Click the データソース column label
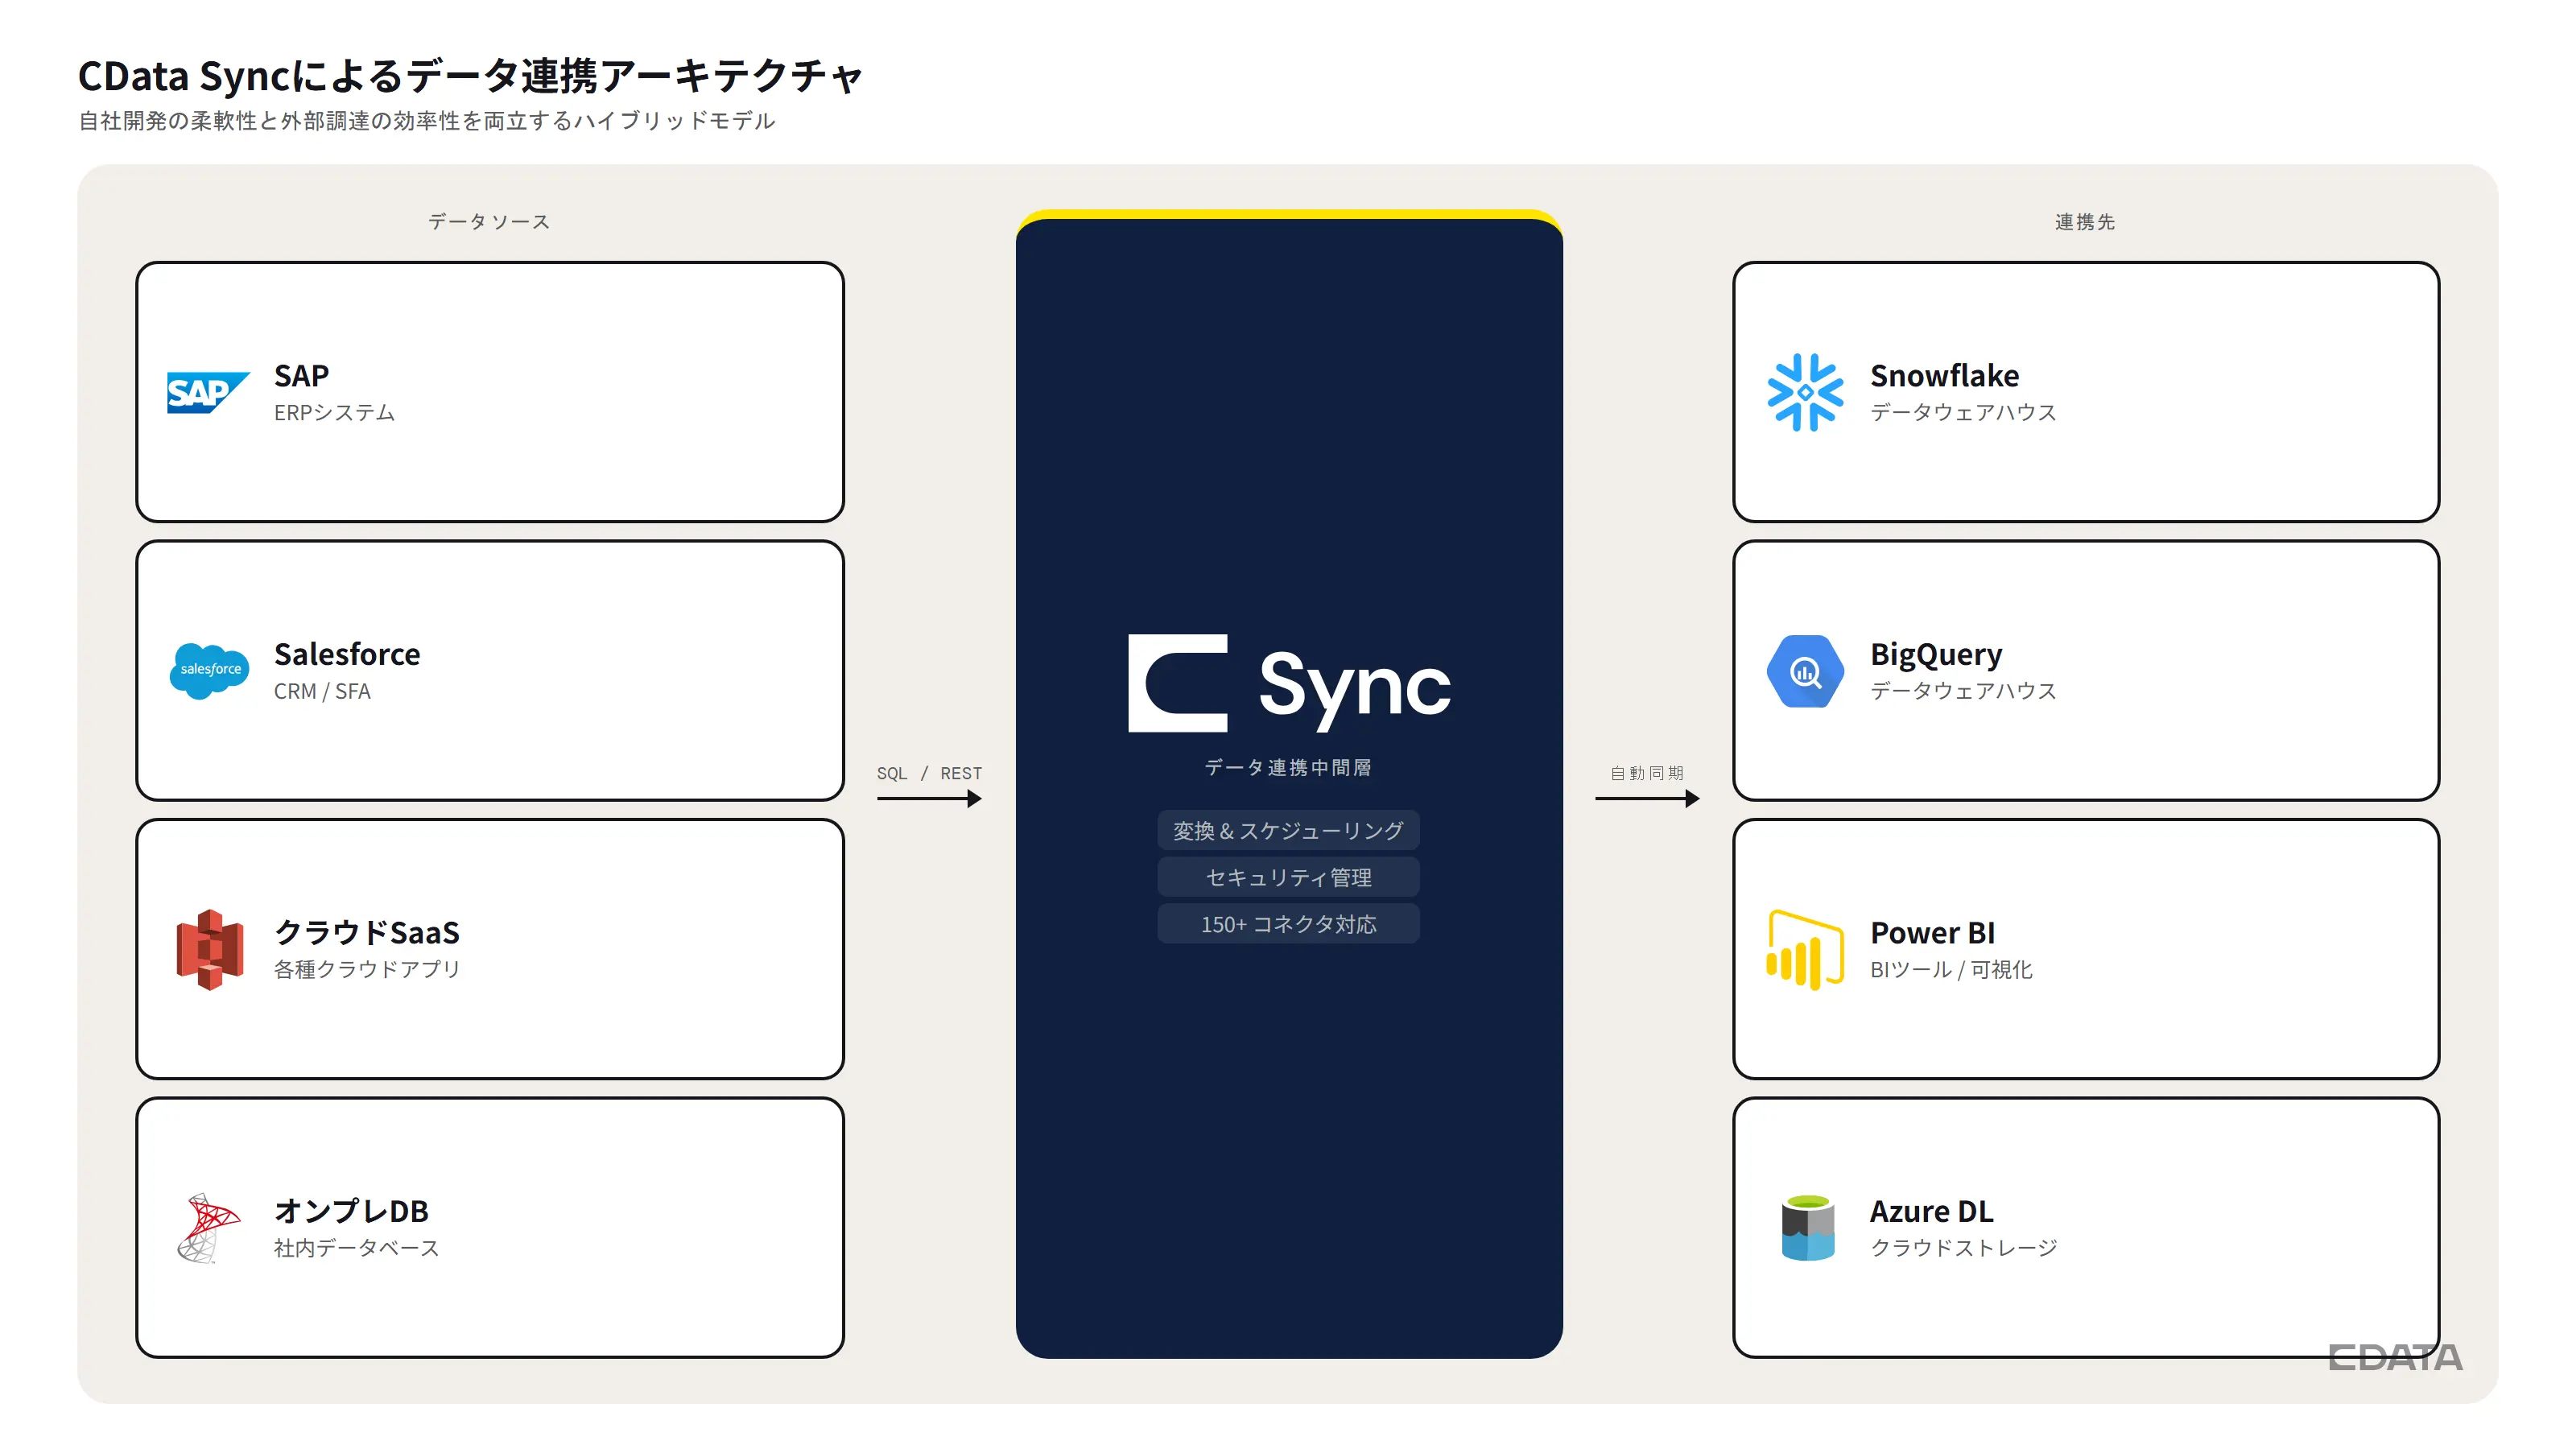Image resolution: width=2576 pixels, height=1449 pixels. click(x=489, y=222)
